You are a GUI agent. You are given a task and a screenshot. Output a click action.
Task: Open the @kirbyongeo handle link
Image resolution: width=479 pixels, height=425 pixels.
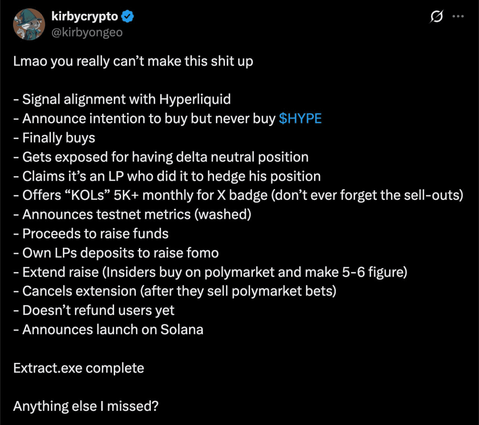pyautogui.click(x=87, y=33)
